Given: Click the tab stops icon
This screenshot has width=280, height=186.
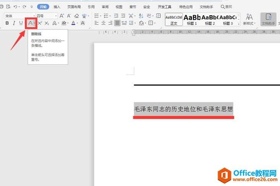Looking at the screenshot, I should (158, 16).
